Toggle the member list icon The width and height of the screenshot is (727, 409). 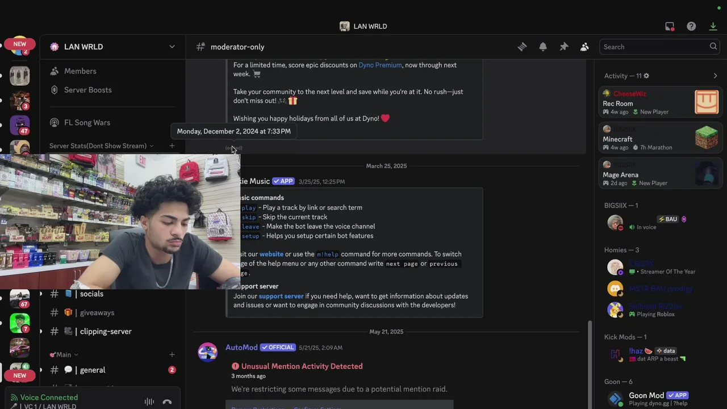pyautogui.click(x=584, y=47)
